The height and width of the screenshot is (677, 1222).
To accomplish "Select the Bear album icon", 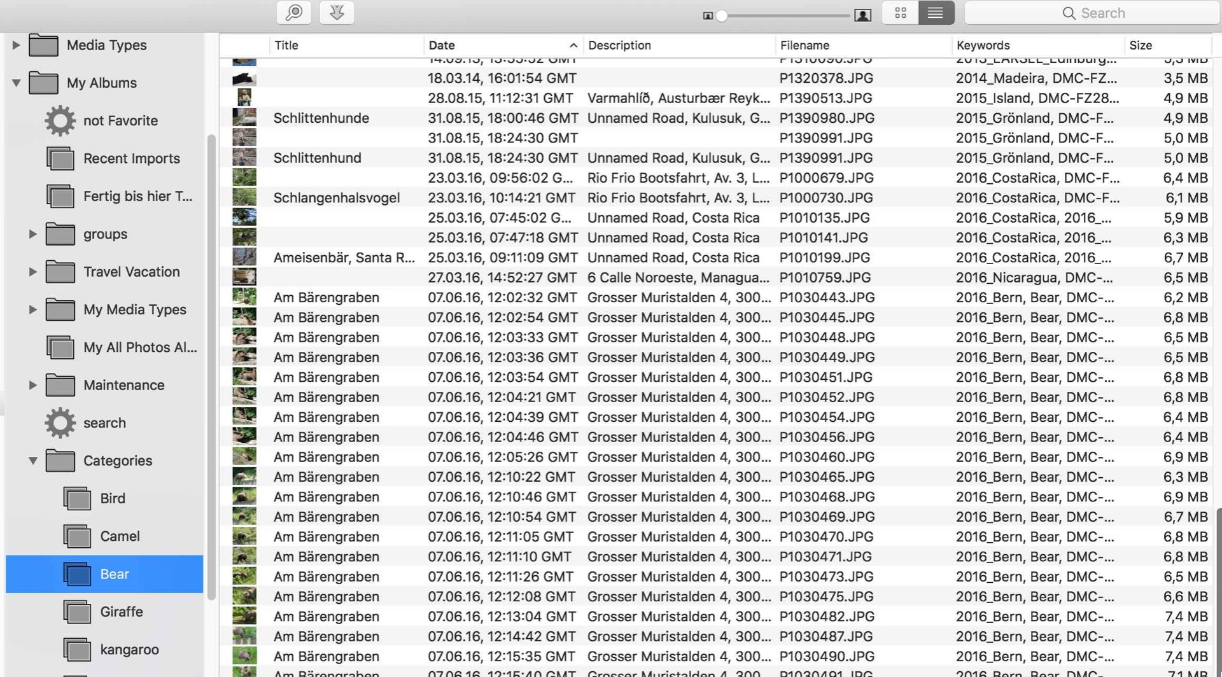I will pyautogui.click(x=76, y=574).
